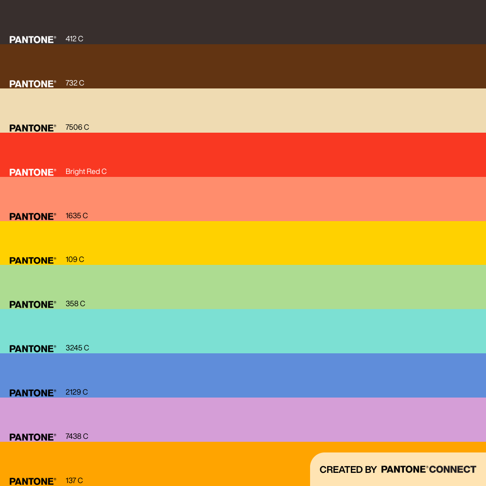Click the PANTONE logo beside 2129 C
486x486 pixels.
33,393
